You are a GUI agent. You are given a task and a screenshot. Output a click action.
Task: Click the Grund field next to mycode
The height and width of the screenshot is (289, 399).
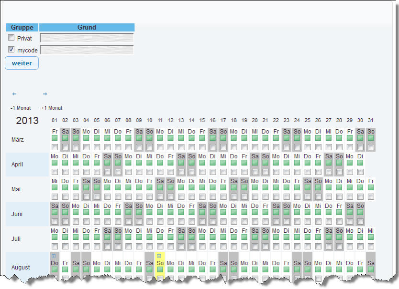[87, 50]
